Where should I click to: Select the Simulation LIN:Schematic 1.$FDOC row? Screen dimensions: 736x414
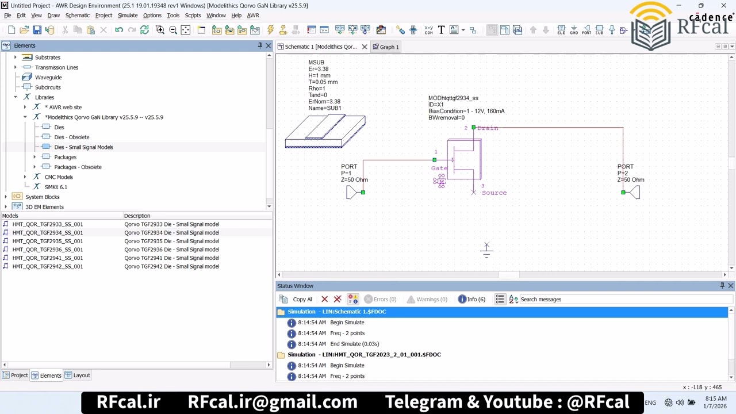[502, 312]
